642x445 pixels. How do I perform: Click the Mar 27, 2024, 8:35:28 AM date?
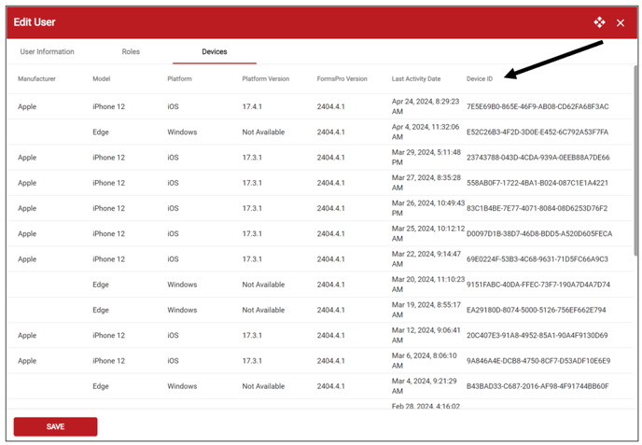coord(426,183)
